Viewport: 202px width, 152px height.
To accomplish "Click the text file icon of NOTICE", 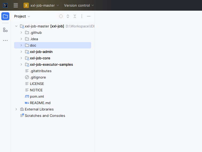I will tap(27, 90).
